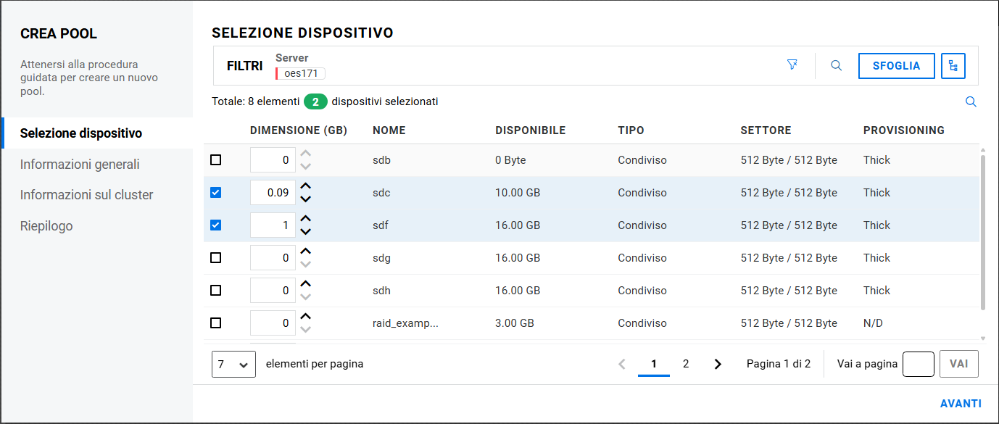Increase the sdc size with up arrow
The image size is (999, 424).
click(x=306, y=186)
